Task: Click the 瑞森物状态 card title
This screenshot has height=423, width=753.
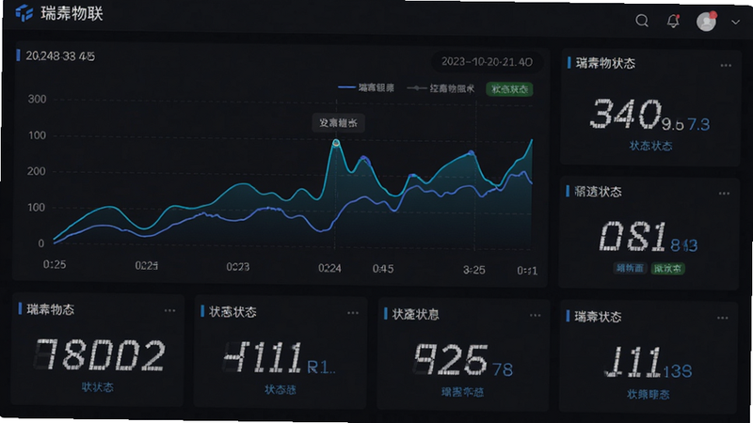Action: click(x=605, y=63)
